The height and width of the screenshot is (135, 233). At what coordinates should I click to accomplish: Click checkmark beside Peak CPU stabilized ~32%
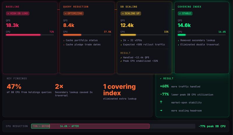pyautogui.click(x=121, y=61)
